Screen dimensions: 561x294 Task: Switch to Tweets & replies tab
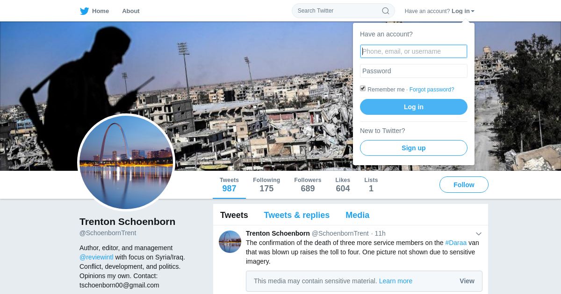(x=296, y=215)
